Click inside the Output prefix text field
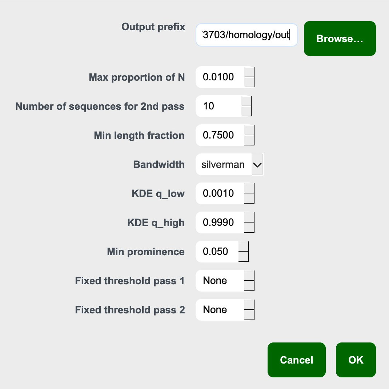This screenshot has height=389, width=389. click(246, 35)
